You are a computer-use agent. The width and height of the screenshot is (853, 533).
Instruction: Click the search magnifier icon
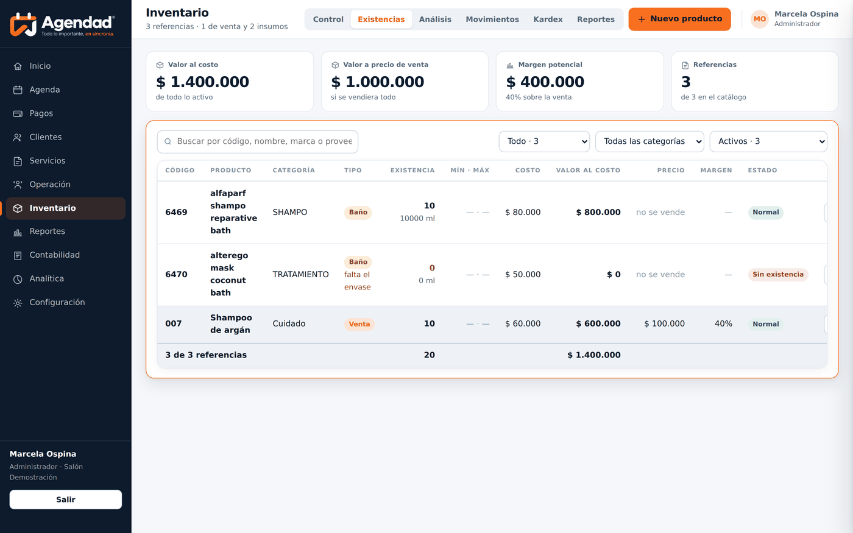[168, 141]
